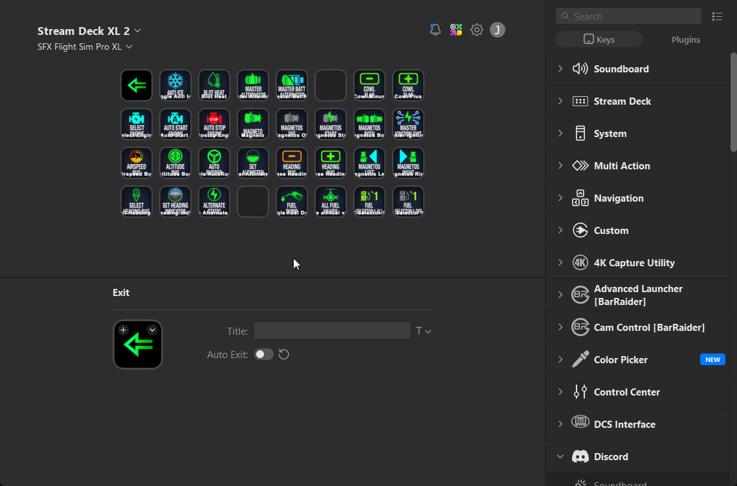Select the Keys tab
Screen dimensions: 737x486
point(599,39)
